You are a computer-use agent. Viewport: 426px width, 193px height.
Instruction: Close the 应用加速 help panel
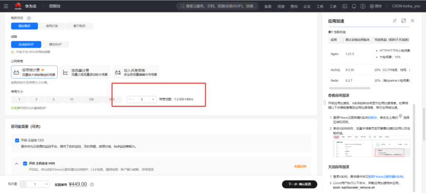tap(412, 21)
